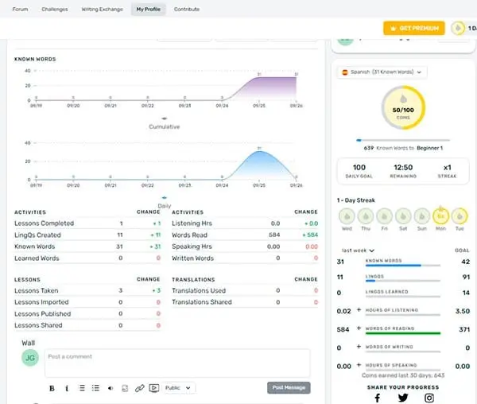Click the 50/100 coins progress circle
The image size is (477, 404).
(403, 107)
